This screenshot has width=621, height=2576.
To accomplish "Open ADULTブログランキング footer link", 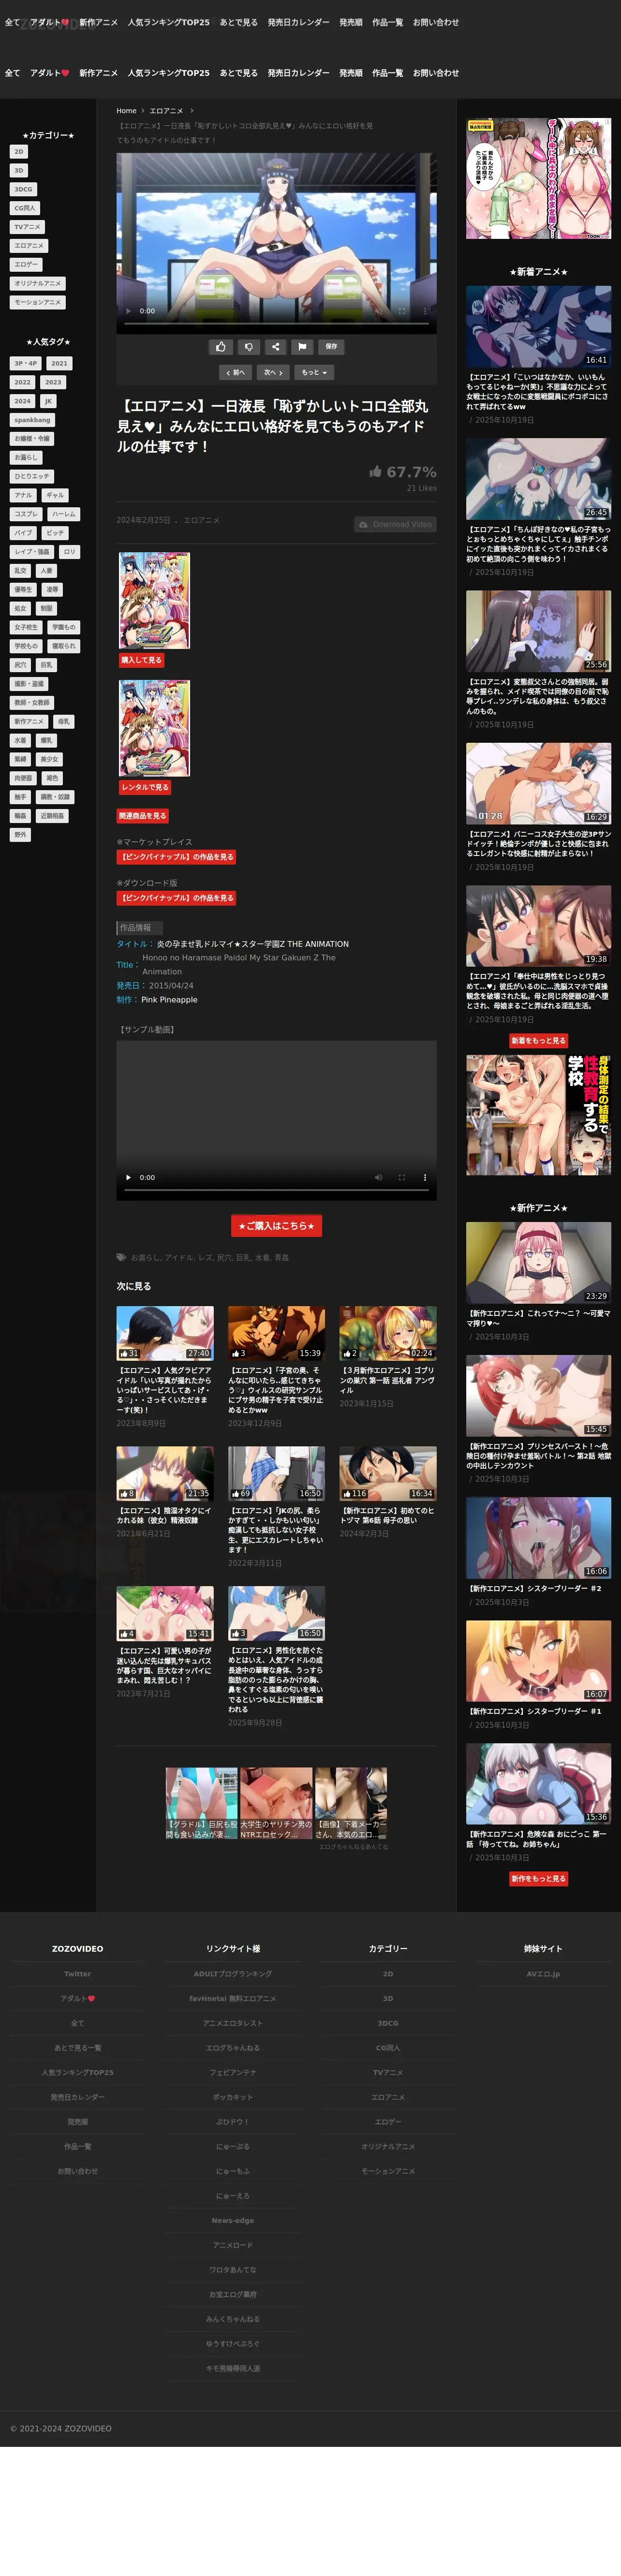I will click(x=233, y=1973).
